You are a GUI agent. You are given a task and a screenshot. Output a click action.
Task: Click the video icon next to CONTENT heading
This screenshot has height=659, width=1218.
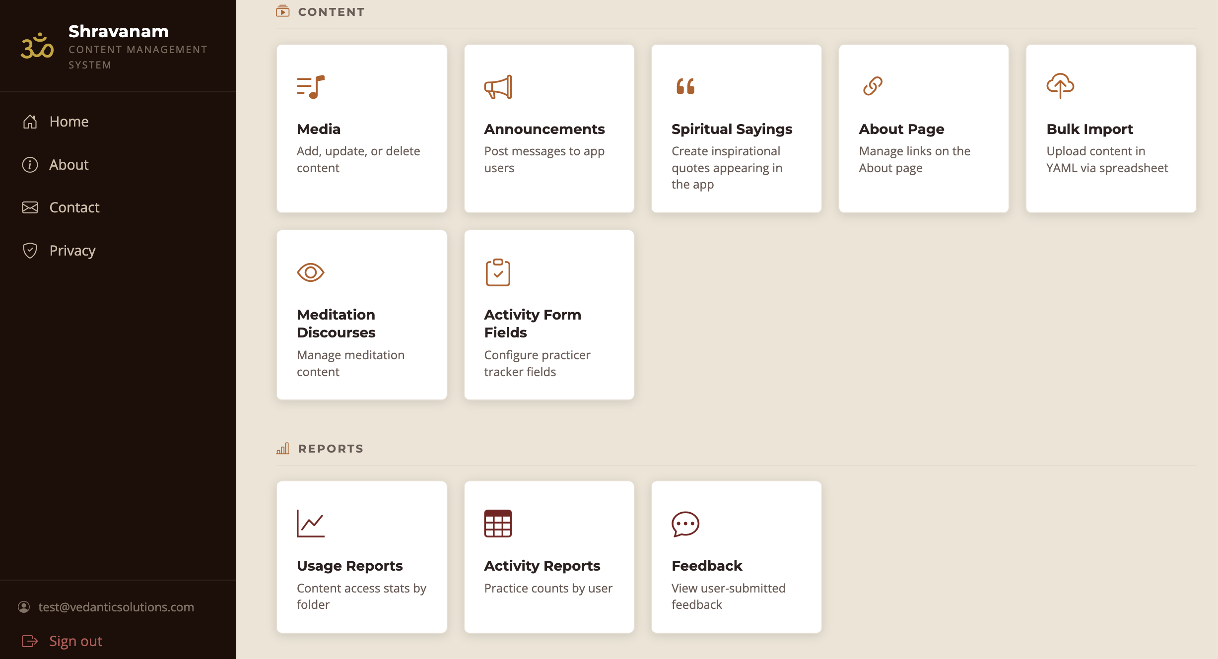tap(282, 11)
